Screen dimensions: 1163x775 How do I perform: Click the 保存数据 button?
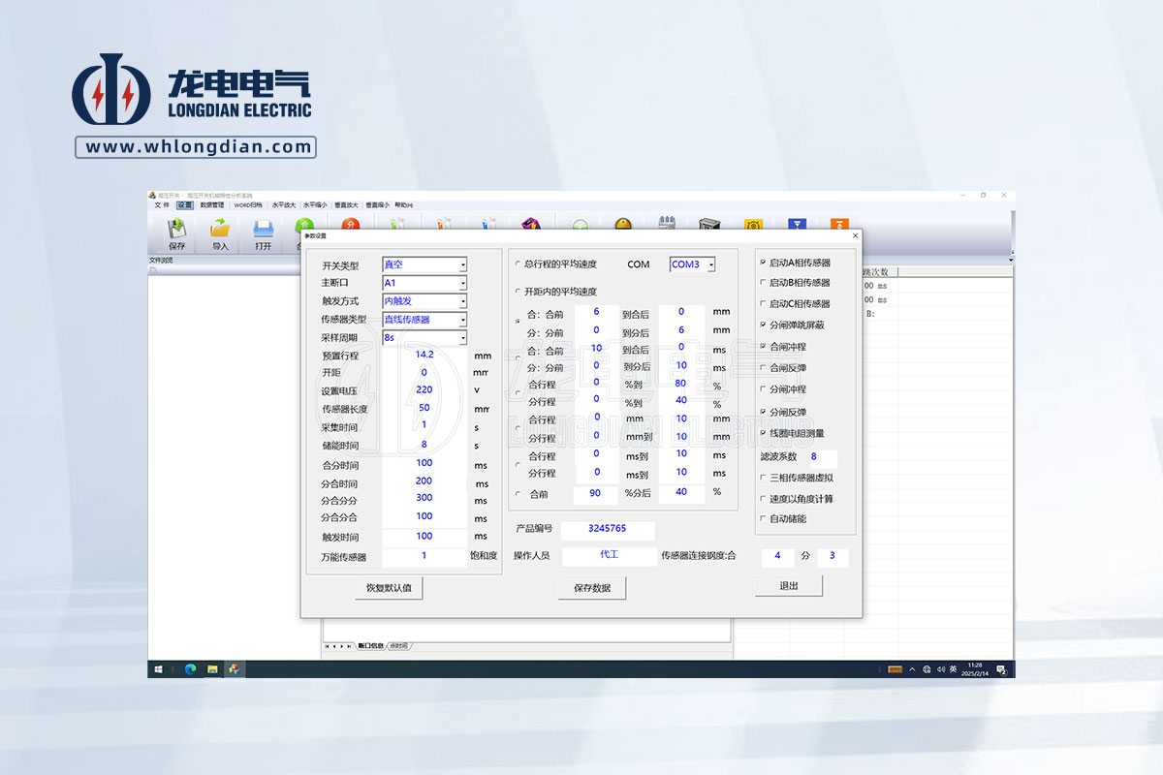click(x=592, y=588)
